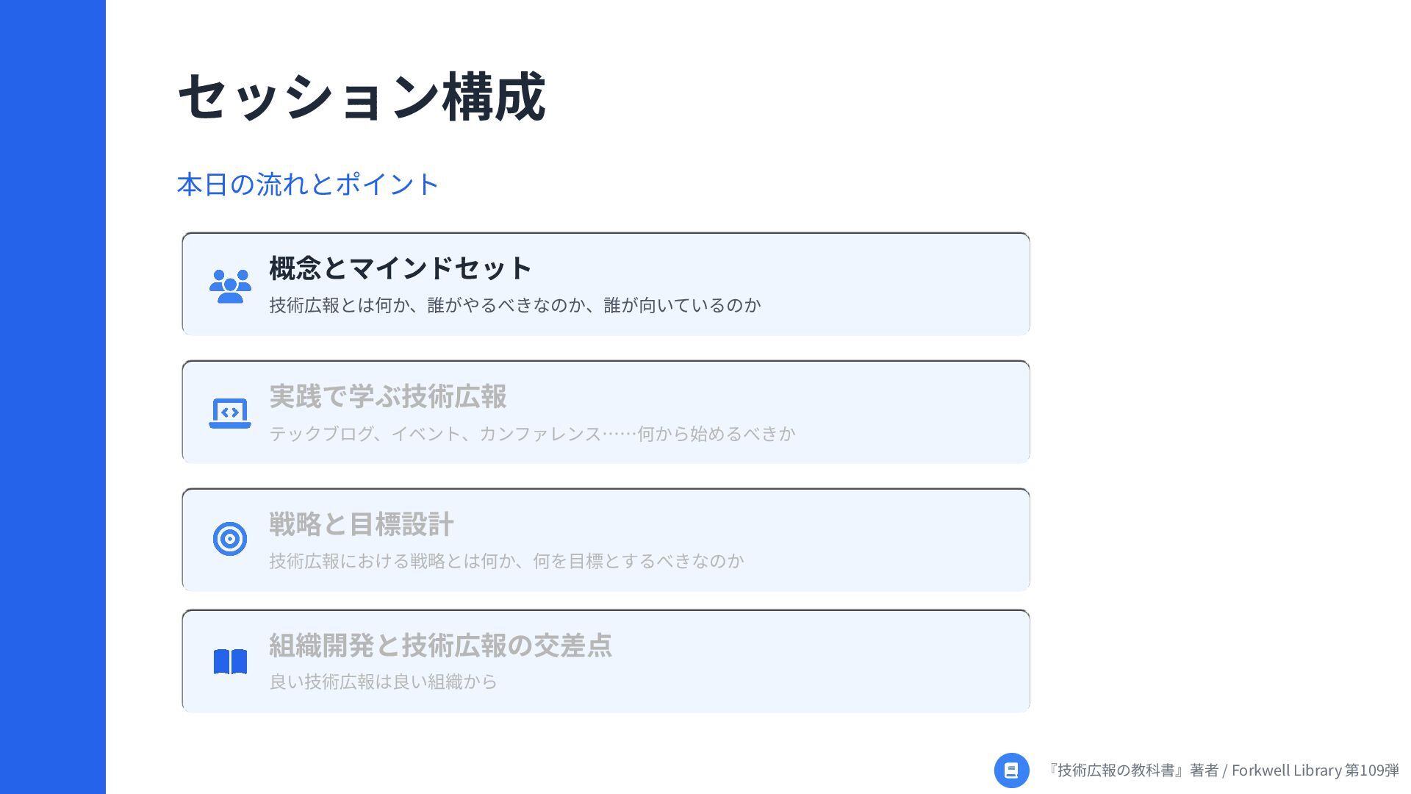Click the Forkwell Library 第109弾 footer text
Image resolution: width=1411 pixels, height=794 pixels.
tap(1315, 770)
